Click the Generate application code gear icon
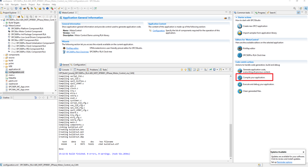308x167 pixels. [x=240, y=71]
